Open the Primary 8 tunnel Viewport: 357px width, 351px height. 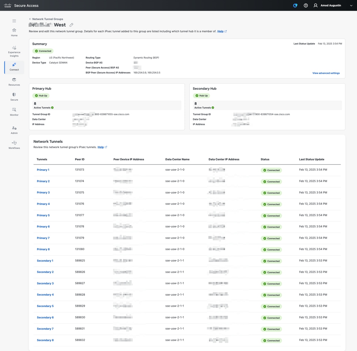pyautogui.click(x=43, y=249)
